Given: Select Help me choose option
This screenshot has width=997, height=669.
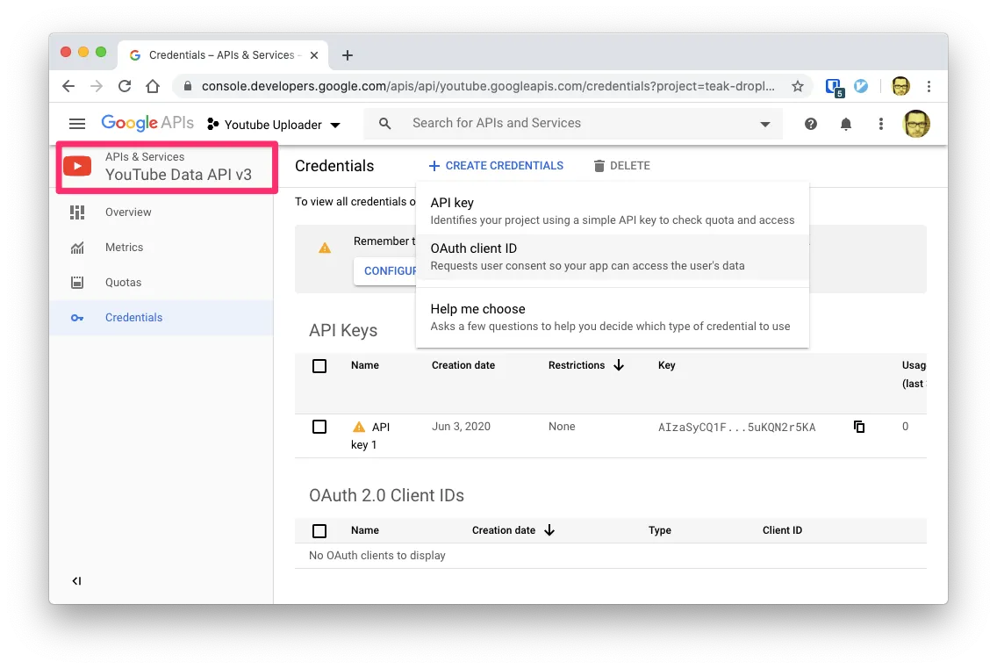Looking at the screenshot, I should [613, 317].
